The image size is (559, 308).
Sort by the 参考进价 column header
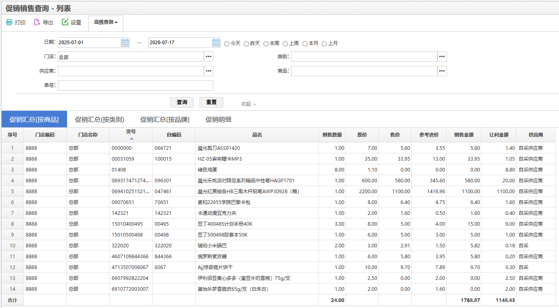tap(429, 135)
